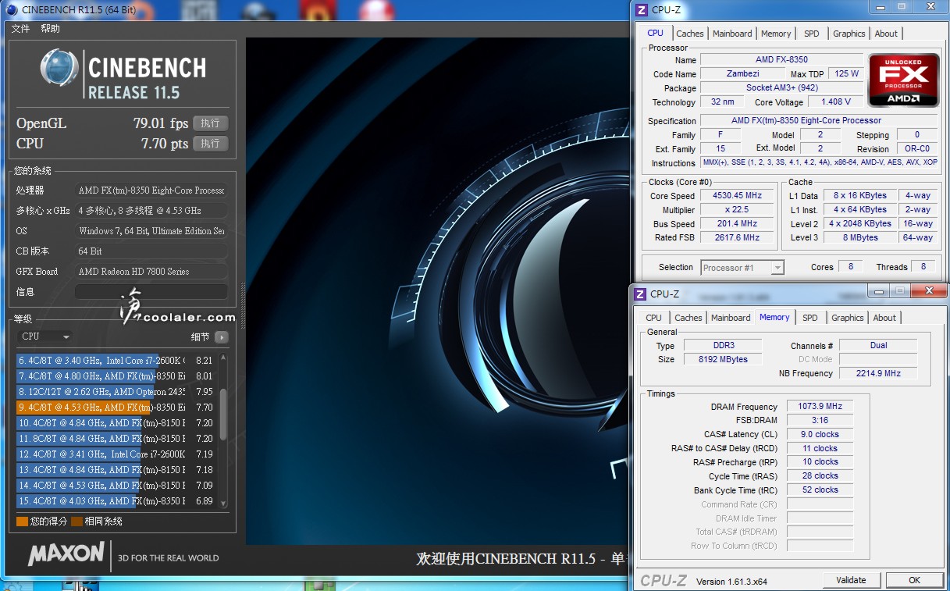950x591 pixels.
Task: Click the OK button in CPU-Z
Action: click(x=914, y=580)
